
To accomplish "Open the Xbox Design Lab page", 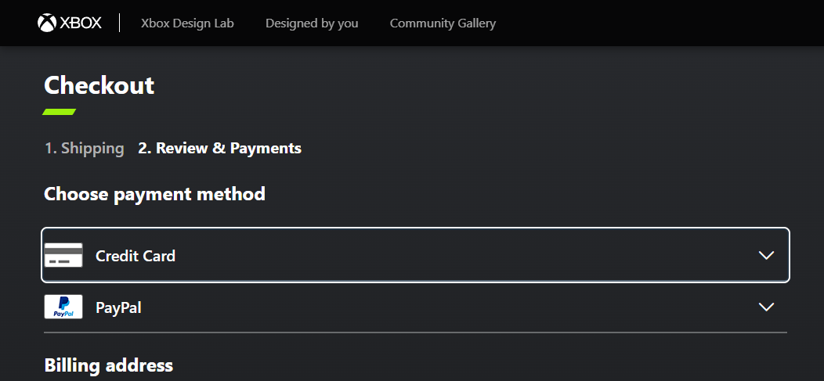I will 187,23.
